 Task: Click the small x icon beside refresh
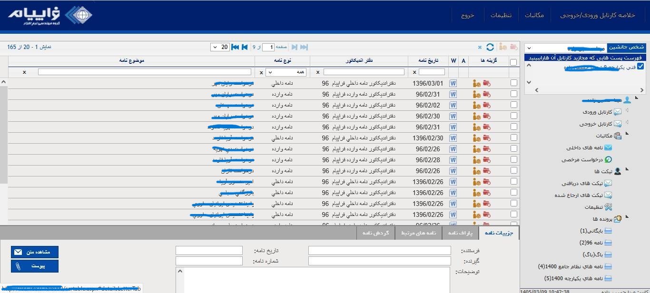coord(480,47)
